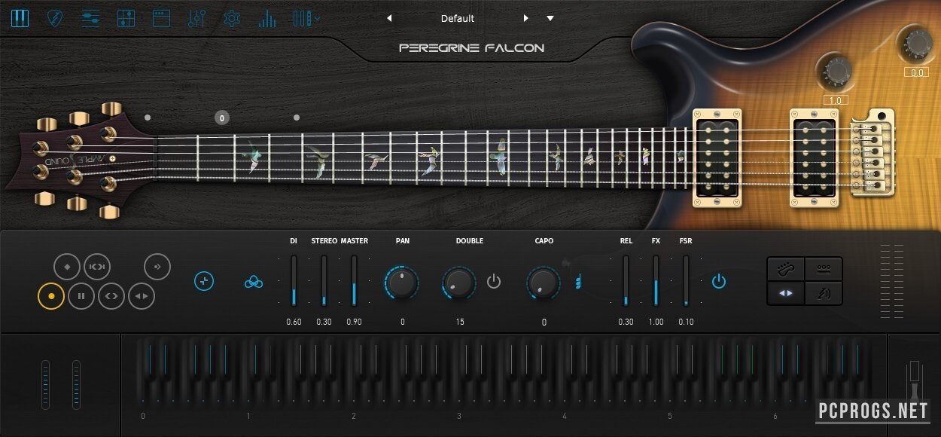Screen dimensions: 941x437
Task: Click the MASTER volume slider
Action: pos(354,280)
